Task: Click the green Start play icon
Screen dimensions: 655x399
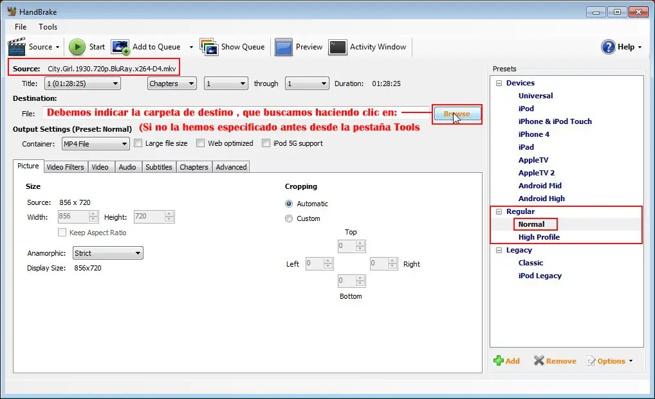Action: [77, 47]
